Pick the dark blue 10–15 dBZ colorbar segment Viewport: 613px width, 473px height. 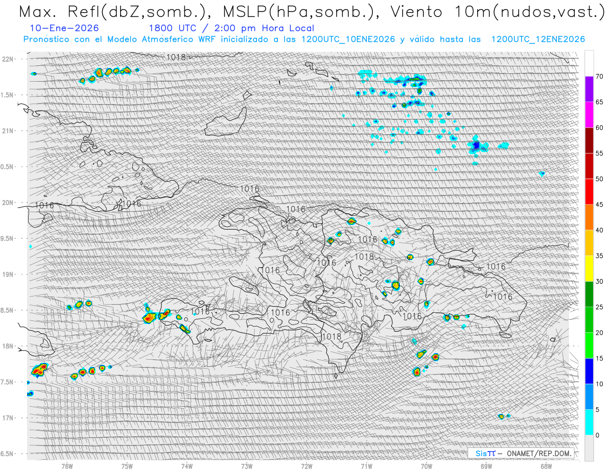point(589,371)
